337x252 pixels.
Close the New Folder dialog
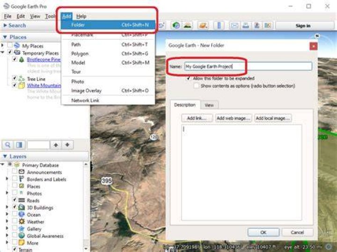click(x=313, y=46)
